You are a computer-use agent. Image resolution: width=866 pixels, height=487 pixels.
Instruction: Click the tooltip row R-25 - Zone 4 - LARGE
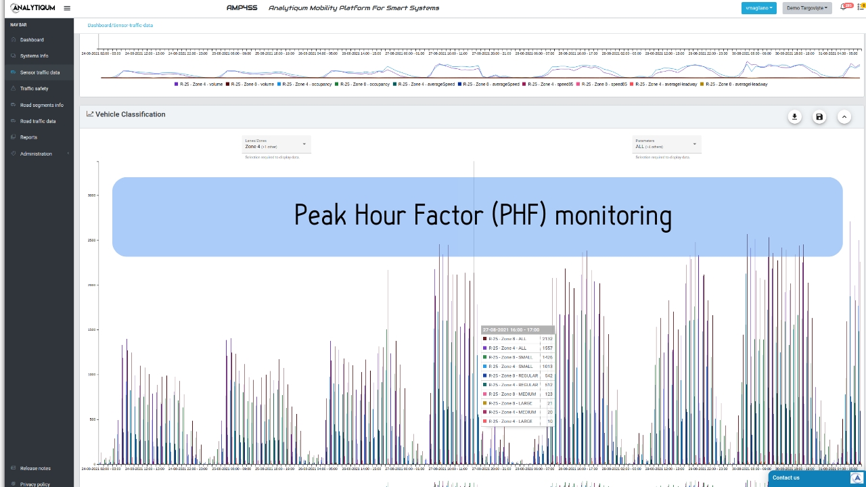tap(518, 421)
